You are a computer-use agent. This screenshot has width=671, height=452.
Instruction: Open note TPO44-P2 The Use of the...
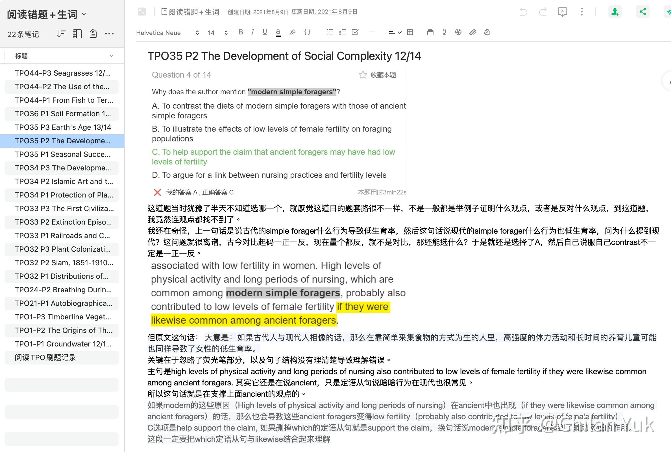[62, 87]
